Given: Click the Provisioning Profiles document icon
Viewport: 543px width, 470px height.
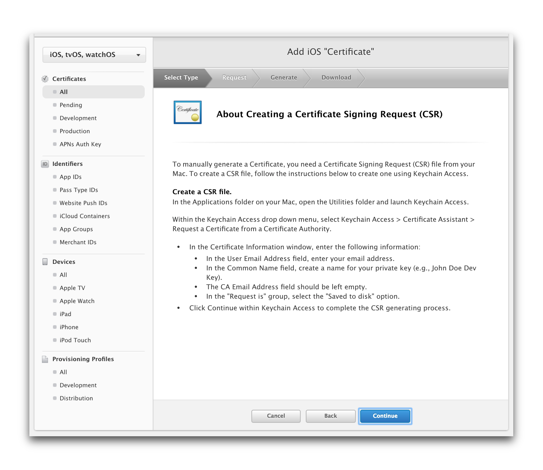Looking at the screenshot, I should pos(45,359).
